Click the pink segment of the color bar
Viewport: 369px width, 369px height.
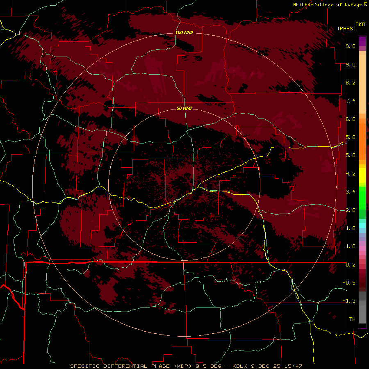(x=362, y=248)
